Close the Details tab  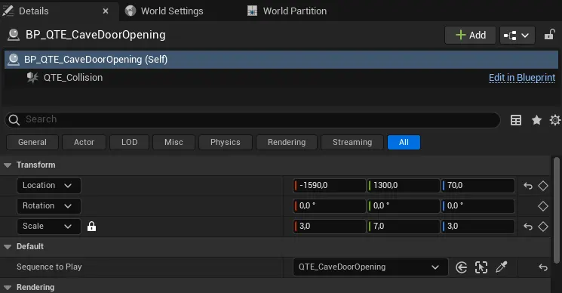tap(106, 11)
